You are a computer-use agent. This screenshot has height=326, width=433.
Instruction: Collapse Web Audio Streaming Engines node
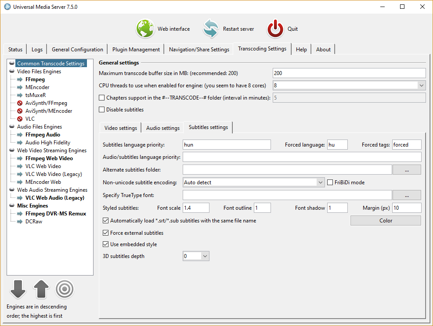(12, 190)
